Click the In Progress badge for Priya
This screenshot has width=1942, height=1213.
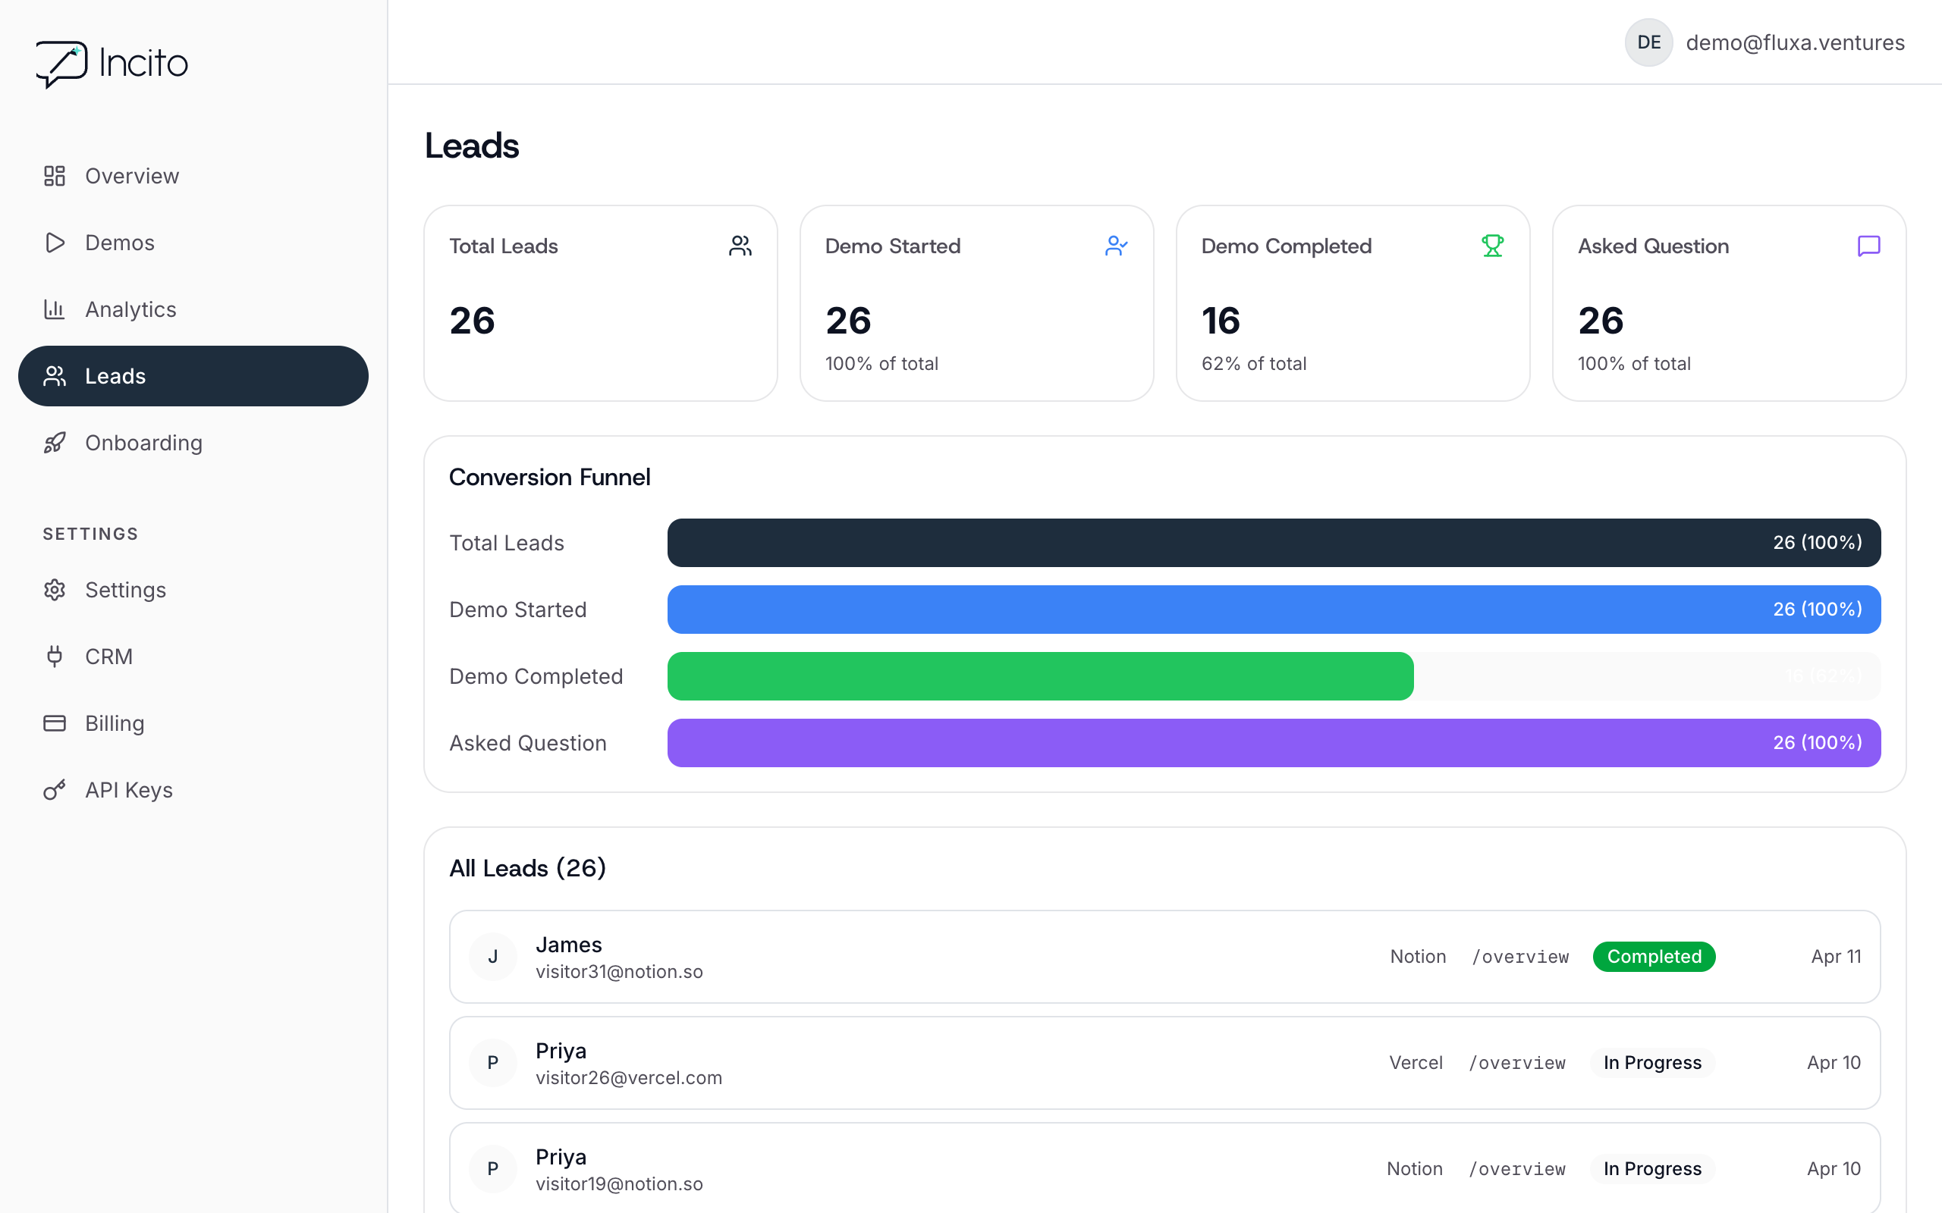point(1652,1062)
